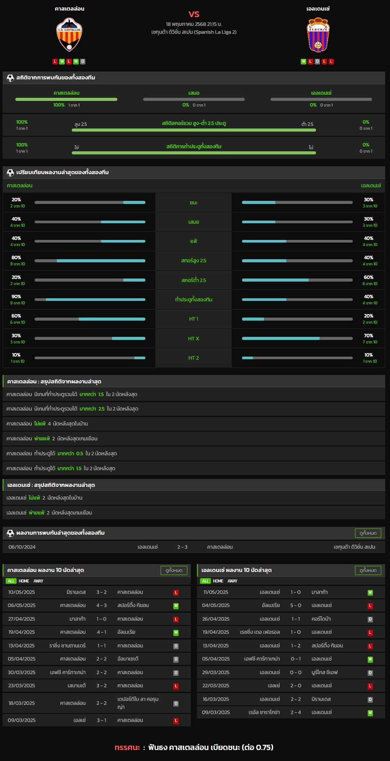This screenshot has width=390, height=761.
Task: Click the L badge on the เลบานเต้ 3-2 row
Action: (176, 686)
